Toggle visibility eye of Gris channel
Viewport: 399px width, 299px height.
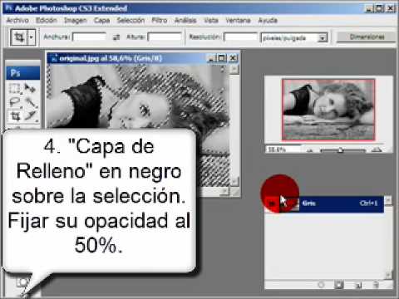click(x=272, y=204)
